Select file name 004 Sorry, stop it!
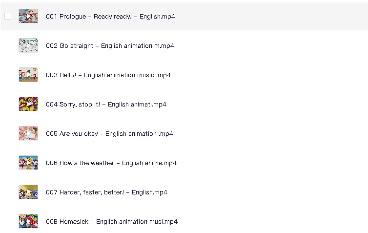368x233 pixels. 106,104
